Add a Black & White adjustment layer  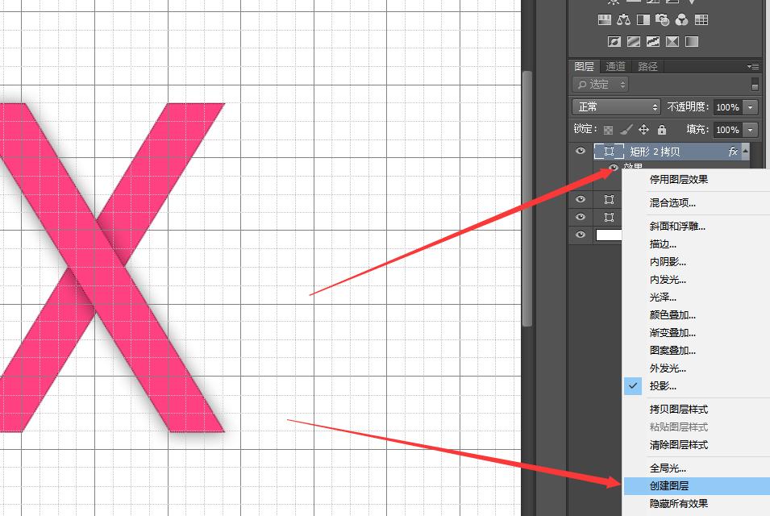tap(643, 19)
